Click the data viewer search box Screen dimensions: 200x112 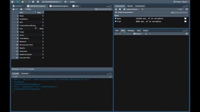click(x=103, y=9)
